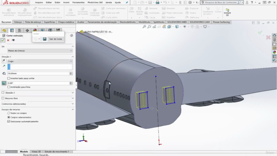Image resolution: width=277 pixels, height=156 pixels.
Task: Click Sair de Isolar button
Action: click(56, 39)
